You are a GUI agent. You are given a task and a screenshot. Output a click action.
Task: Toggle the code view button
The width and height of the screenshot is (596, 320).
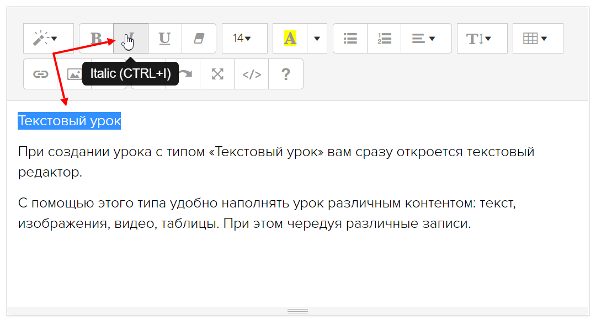coord(252,74)
